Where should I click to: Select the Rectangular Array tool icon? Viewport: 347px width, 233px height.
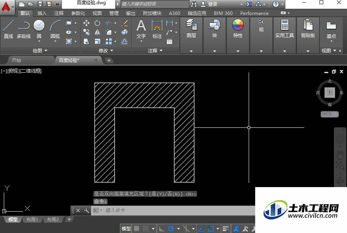(x=109, y=41)
